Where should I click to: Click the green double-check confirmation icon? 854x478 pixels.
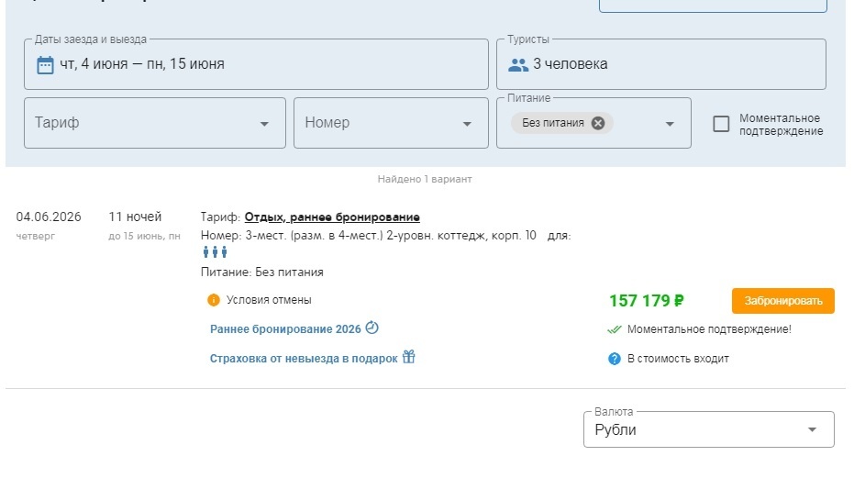click(x=615, y=329)
